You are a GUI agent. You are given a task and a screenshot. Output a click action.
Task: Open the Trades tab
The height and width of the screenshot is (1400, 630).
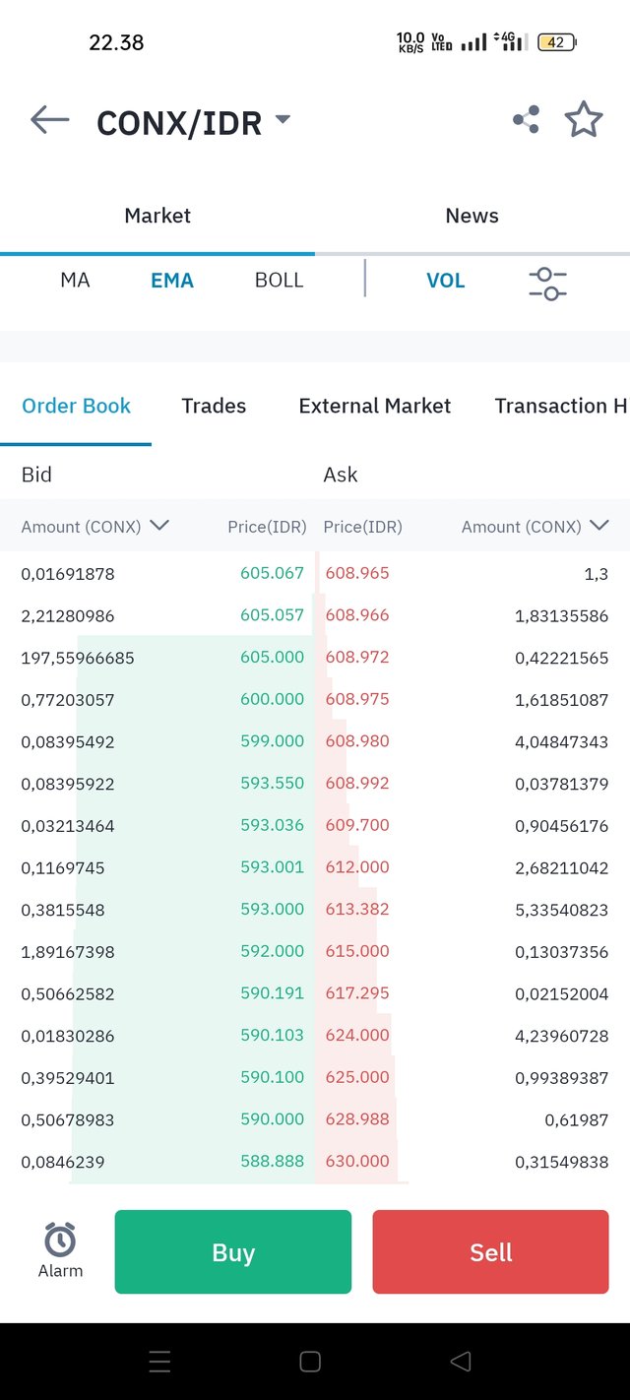[214, 406]
